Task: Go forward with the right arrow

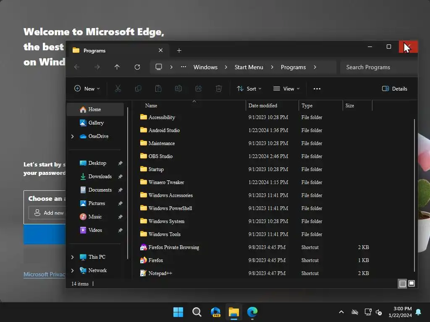Action: tap(97, 67)
